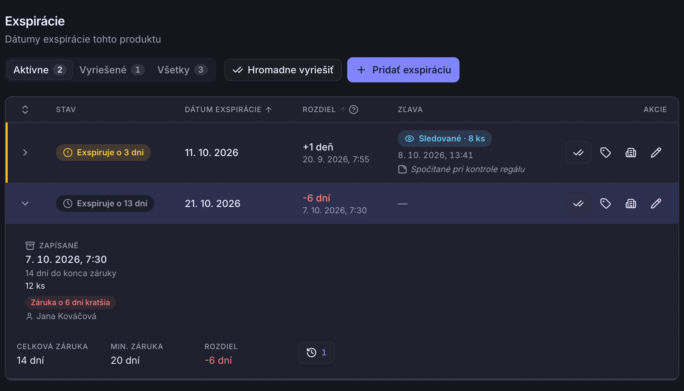
Task: Edit the 11. 10. 2026 expiration with pencil
Action: tap(656, 153)
